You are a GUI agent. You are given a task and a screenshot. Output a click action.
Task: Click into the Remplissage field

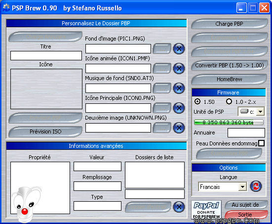point(97,186)
